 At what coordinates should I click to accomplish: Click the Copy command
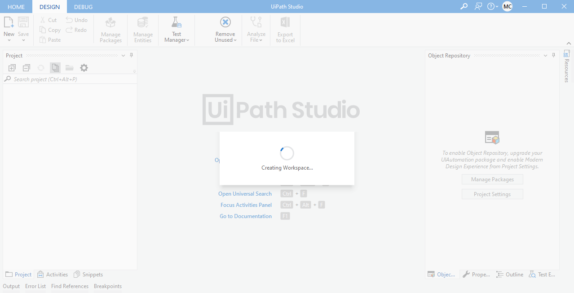coord(50,30)
